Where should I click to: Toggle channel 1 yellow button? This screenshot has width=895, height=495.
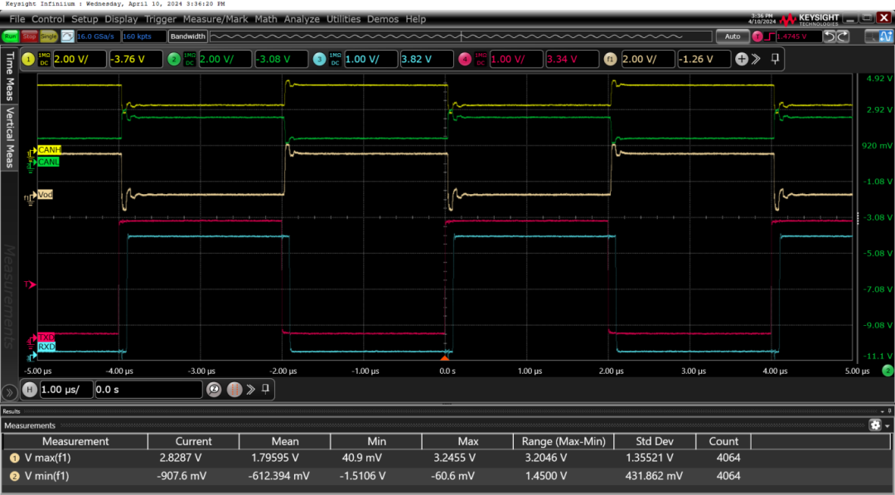(27, 59)
